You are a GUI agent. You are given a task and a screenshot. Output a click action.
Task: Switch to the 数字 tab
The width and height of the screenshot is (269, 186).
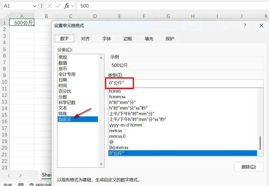64,39
